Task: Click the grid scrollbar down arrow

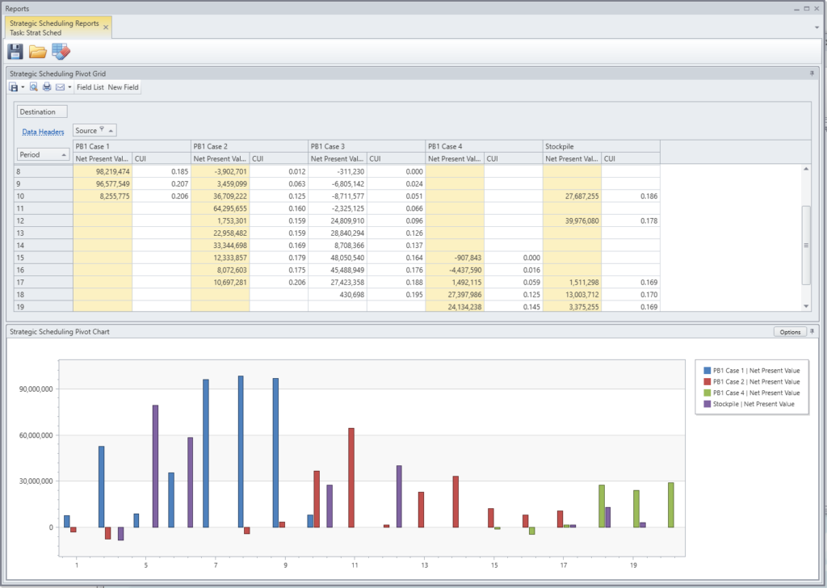Action: pos(806,306)
